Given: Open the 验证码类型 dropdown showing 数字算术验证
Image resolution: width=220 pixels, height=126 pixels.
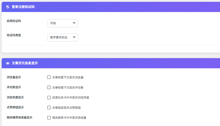Looking at the screenshot, I should click(63, 37).
